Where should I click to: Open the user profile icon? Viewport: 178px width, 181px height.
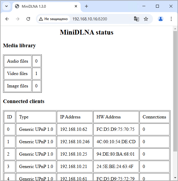pyautogui.click(x=161, y=19)
